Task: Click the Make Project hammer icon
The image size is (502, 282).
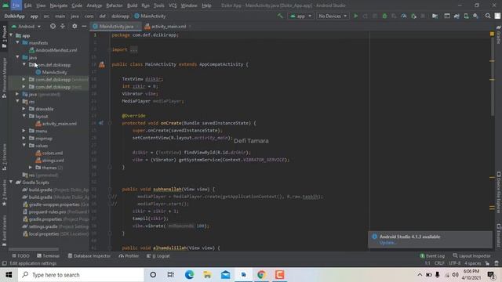Action: click(x=280, y=16)
